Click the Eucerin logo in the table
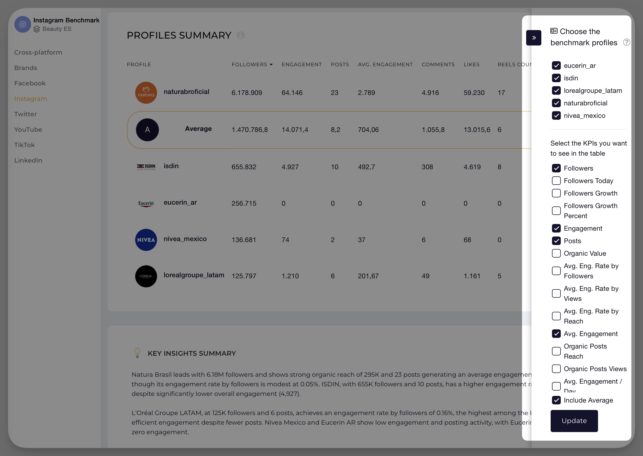 click(x=146, y=203)
